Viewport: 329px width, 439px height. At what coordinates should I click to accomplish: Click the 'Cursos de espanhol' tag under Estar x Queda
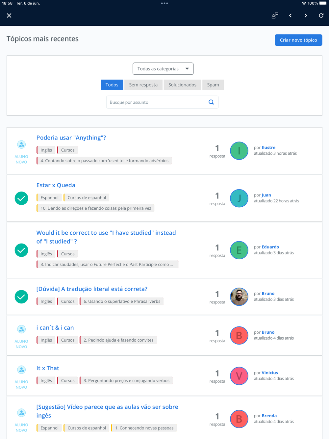(87, 198)
